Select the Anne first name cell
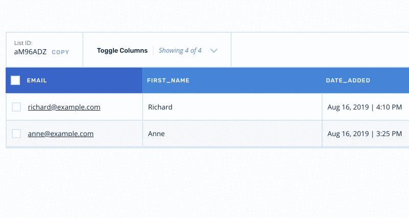 point(156,134)
